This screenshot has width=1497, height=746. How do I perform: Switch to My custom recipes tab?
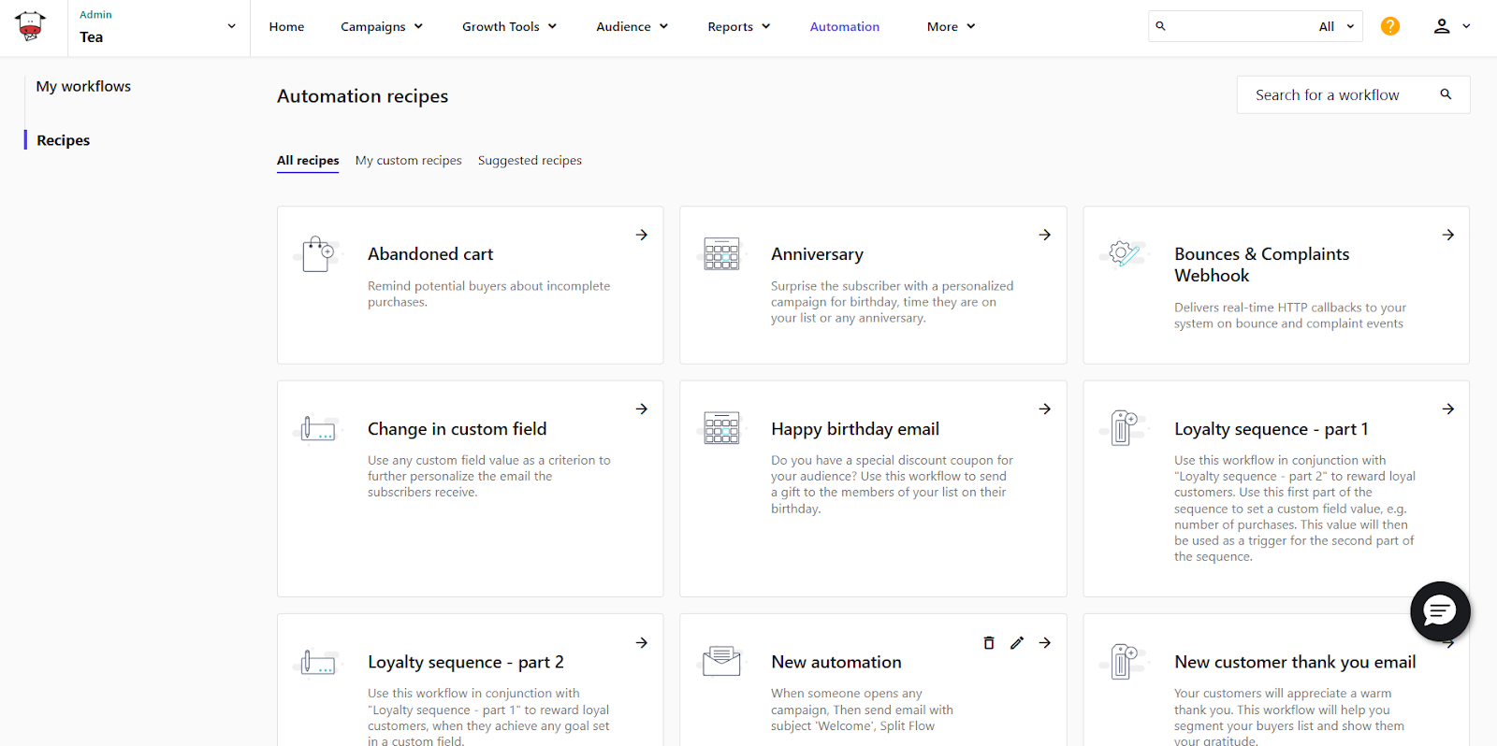(x=408, y=161)
